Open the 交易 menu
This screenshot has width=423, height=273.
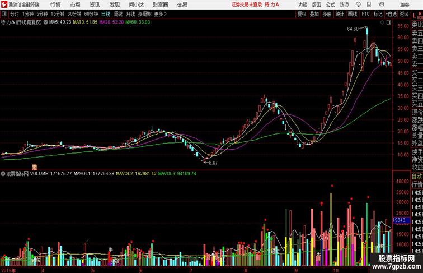pos(182,4)
